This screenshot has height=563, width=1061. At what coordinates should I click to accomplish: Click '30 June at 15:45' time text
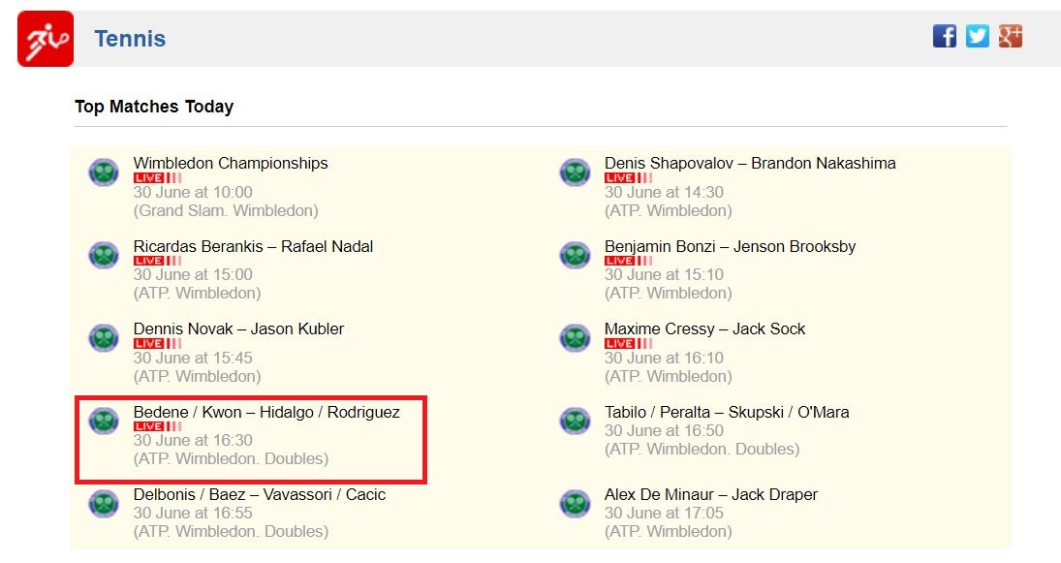point(193,358)
